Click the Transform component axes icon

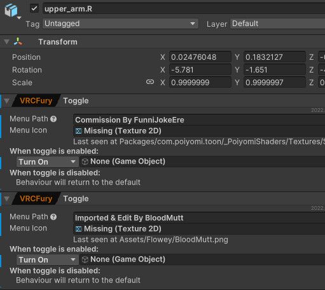18,41
